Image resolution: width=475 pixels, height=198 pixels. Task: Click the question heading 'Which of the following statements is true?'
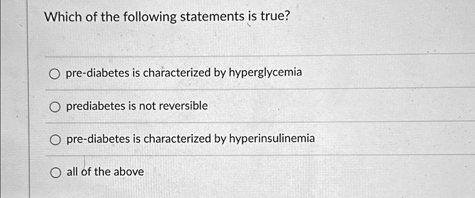pos(167,18)
